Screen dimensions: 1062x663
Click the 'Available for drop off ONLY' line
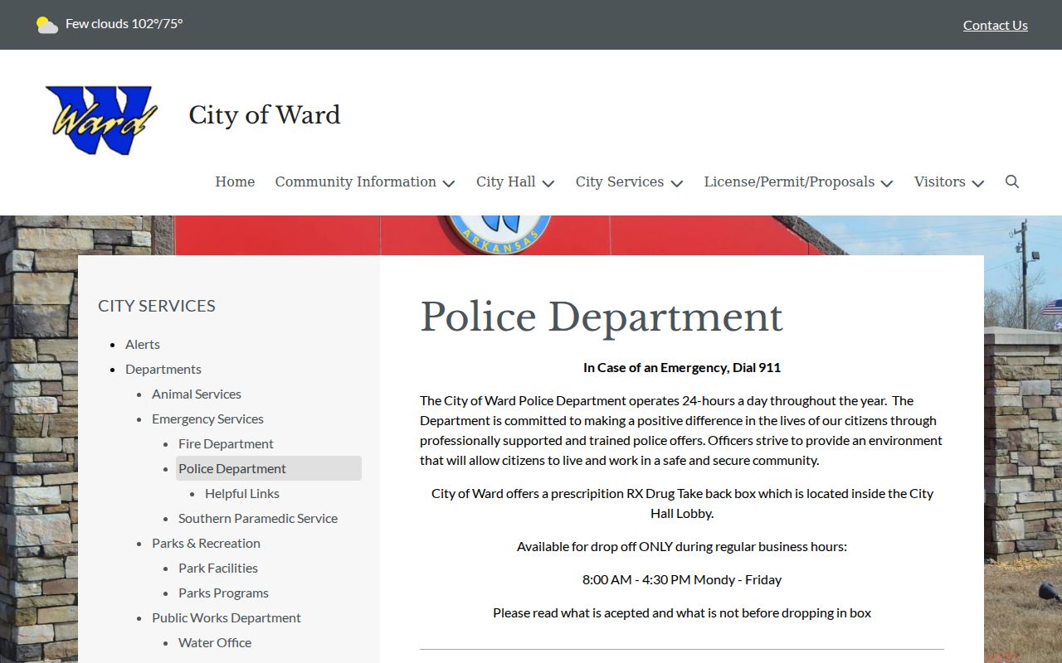coord(682,546)
